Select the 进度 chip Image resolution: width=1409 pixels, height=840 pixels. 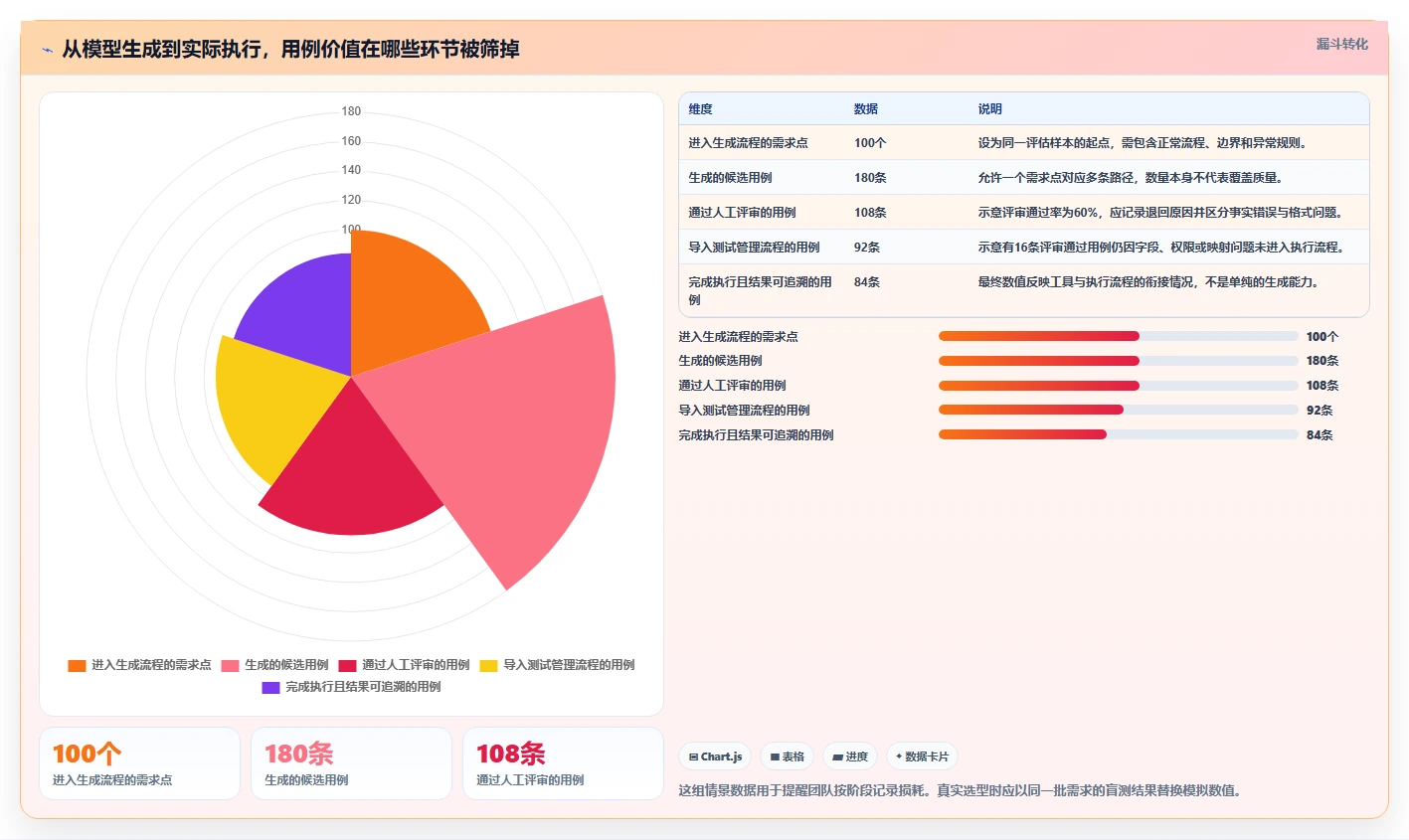click(850, 756)
